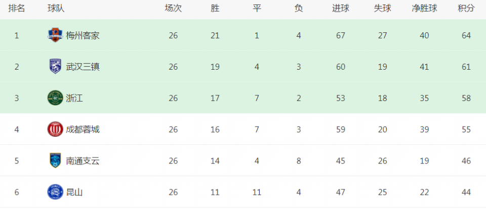Click the 武汉三镇 team crest icon
486x209 pixels.
point(55,67)
